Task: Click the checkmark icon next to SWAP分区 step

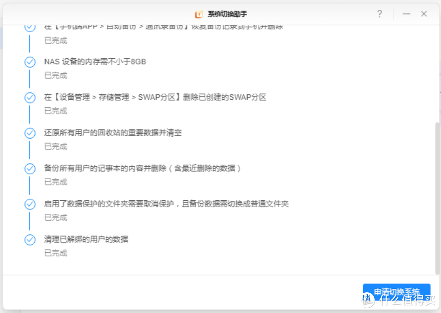Action: [30, 97]
